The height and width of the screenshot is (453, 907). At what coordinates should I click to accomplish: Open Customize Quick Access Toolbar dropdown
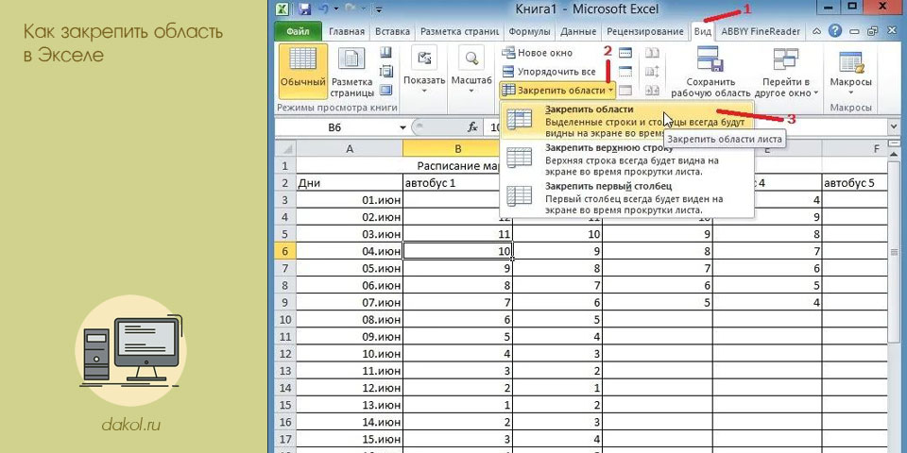coord(378,9)
